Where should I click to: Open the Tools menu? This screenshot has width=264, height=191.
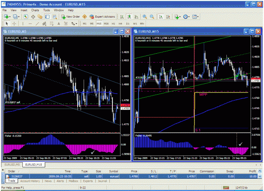[46, 10]
